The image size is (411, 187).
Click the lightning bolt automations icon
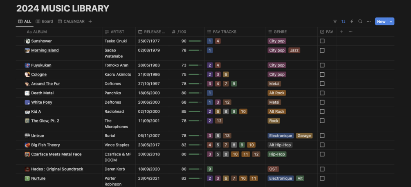[352, 22]
